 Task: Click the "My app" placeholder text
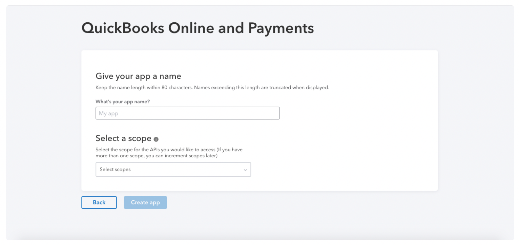point(108,113)
